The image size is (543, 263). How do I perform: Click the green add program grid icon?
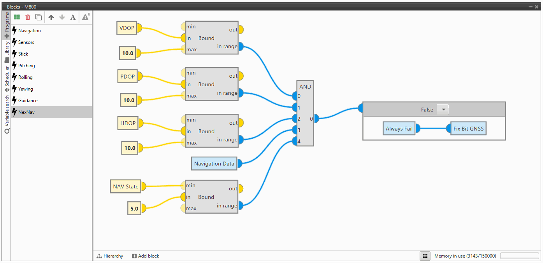(x=17, y=17)
